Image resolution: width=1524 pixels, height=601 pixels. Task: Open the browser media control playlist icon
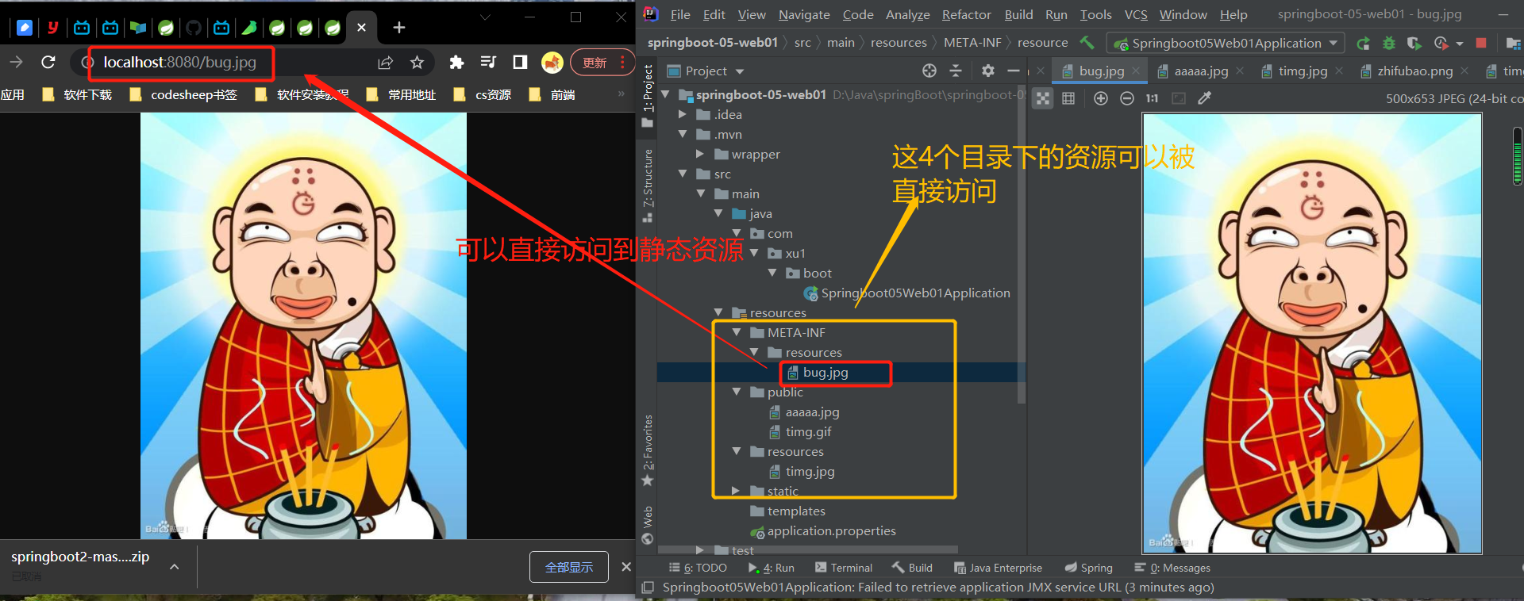488,62
